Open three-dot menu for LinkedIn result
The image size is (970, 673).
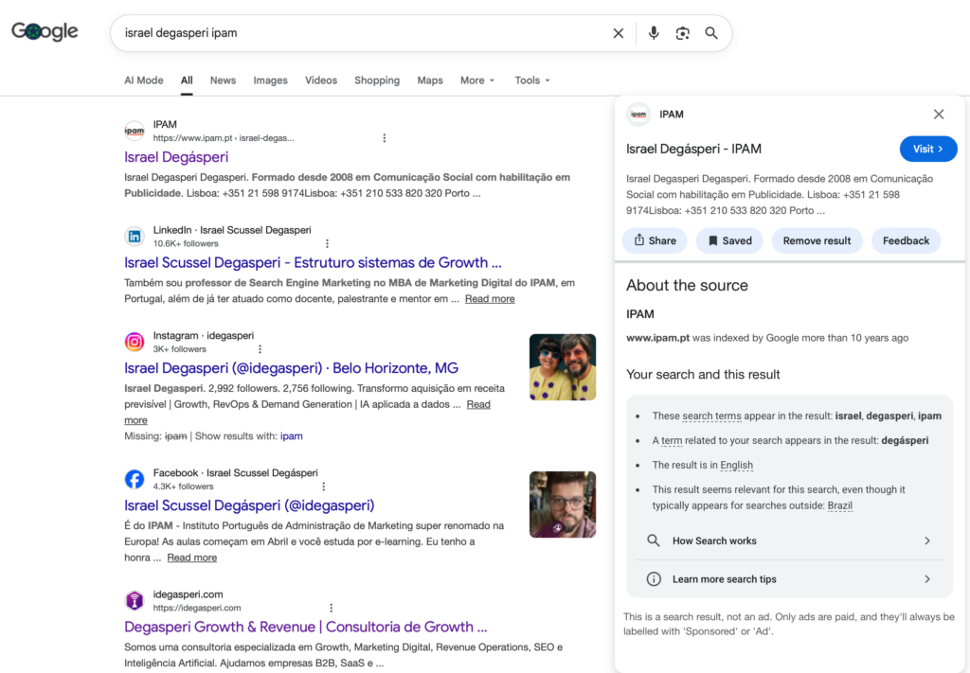[327, 243]
